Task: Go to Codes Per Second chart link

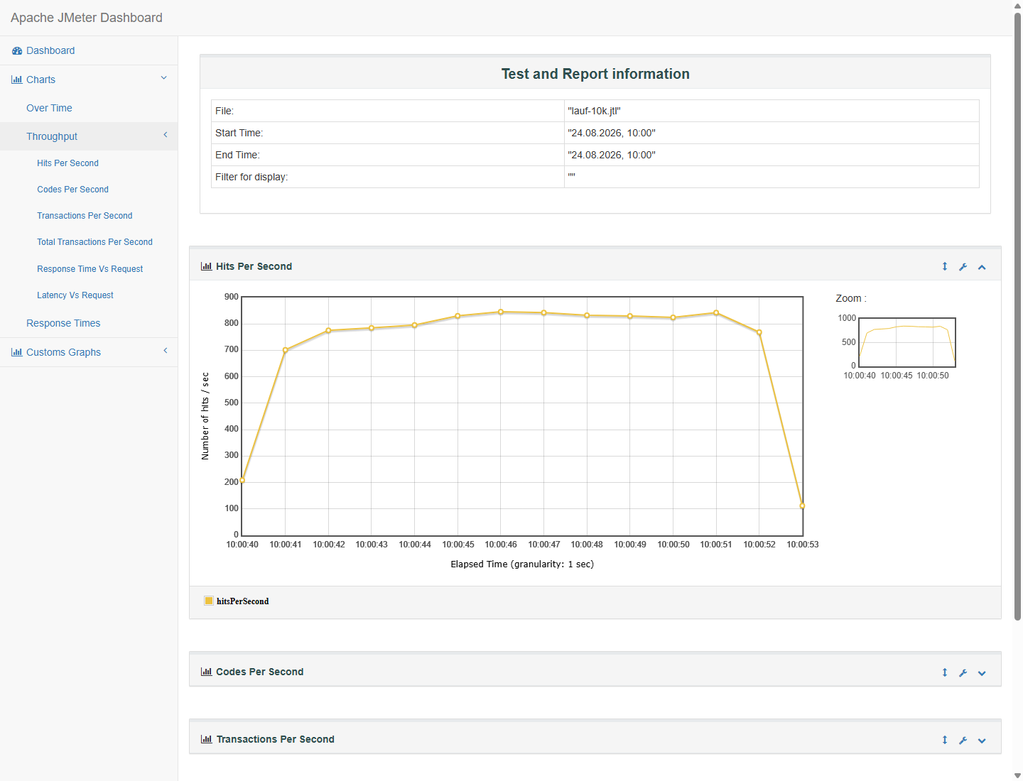Action: point(72,190)
